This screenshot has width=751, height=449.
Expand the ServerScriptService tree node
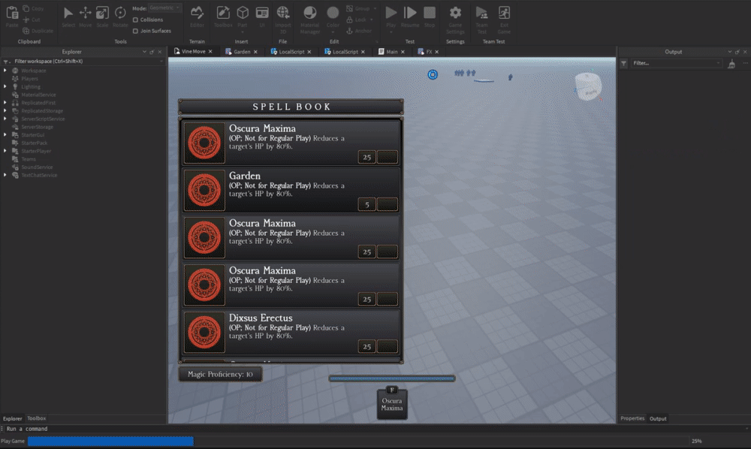click(x=5, y=119)
